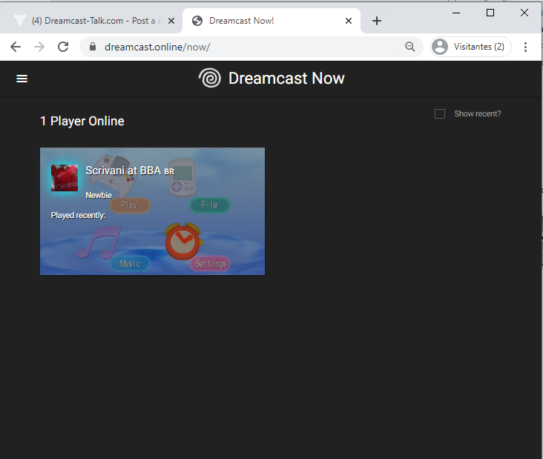Click the dreamcast.online/now address bar
The width and height of the screenshot is (543, 459).
tap(251, 47)
